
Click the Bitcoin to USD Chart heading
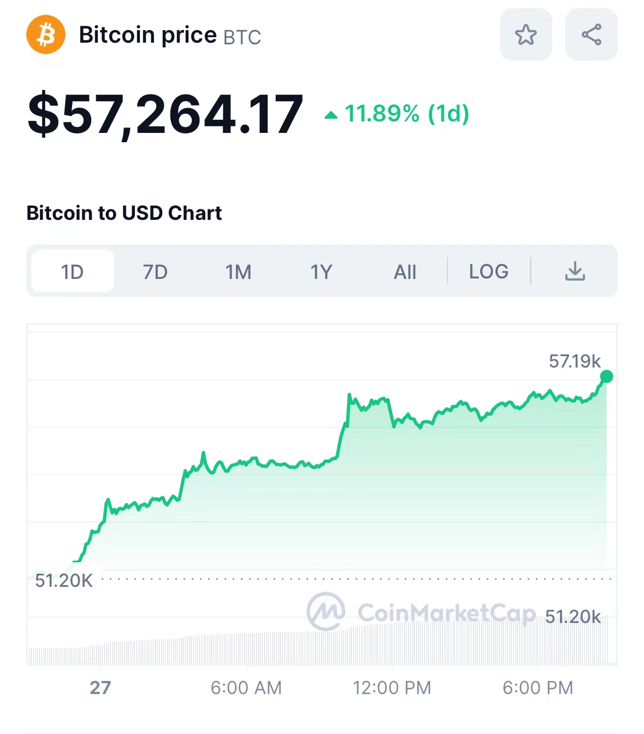[124, 213]
